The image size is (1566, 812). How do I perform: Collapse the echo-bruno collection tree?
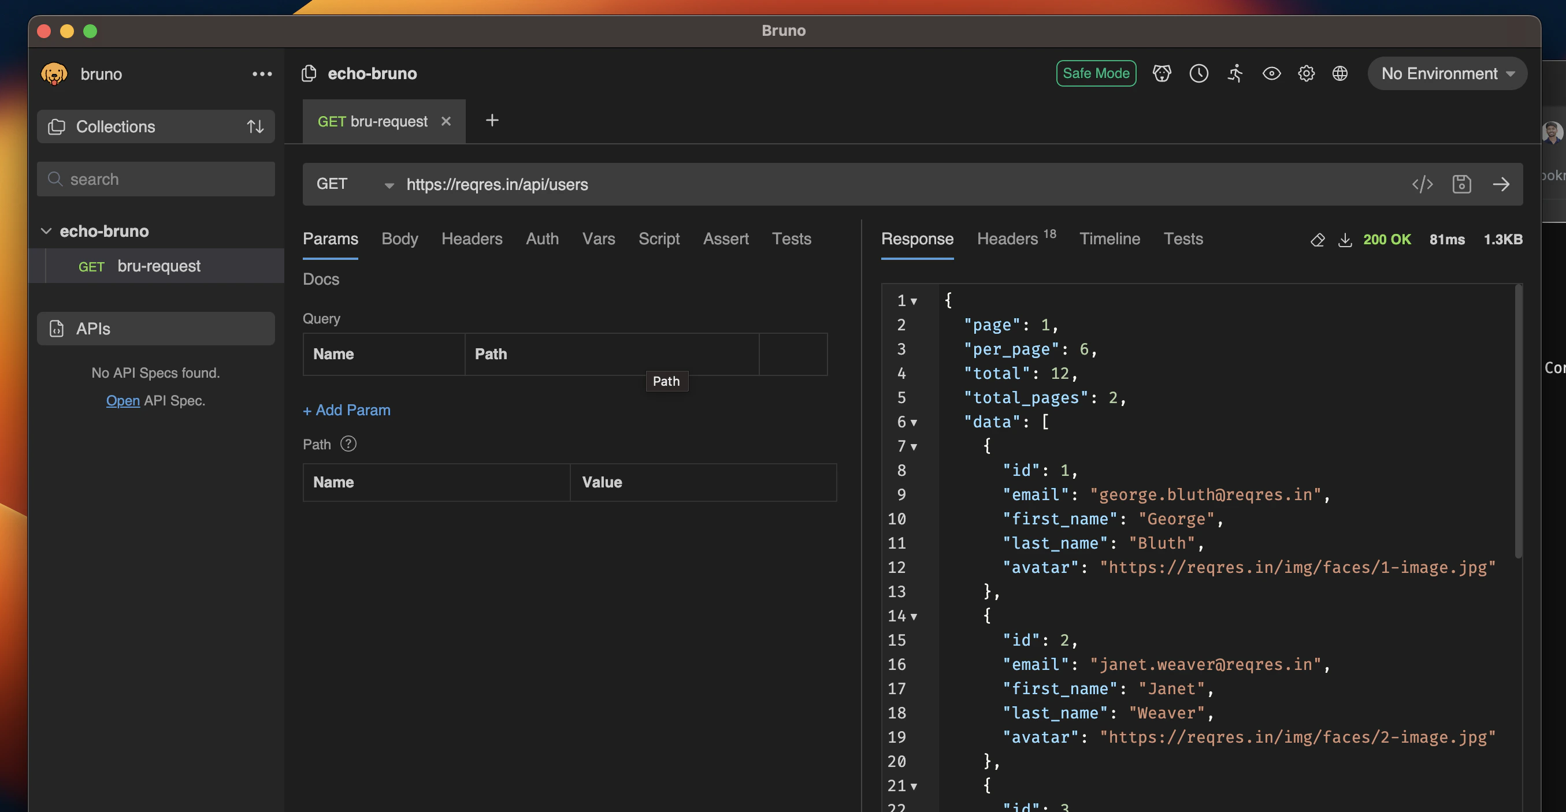pos(46,231)
